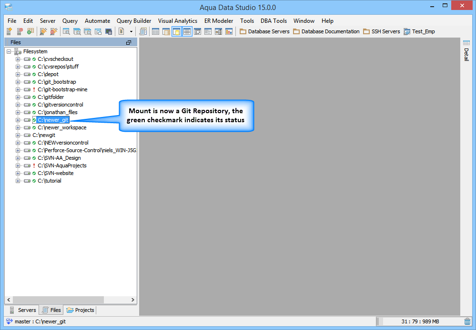The height and width of the screenshot is (330, 476).
Task: Collapse the Filesystem root node
Action: point(9,51)
